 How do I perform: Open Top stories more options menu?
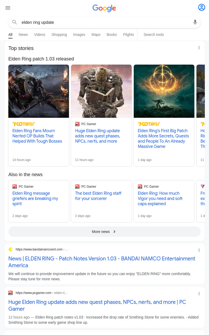point(199,48)
